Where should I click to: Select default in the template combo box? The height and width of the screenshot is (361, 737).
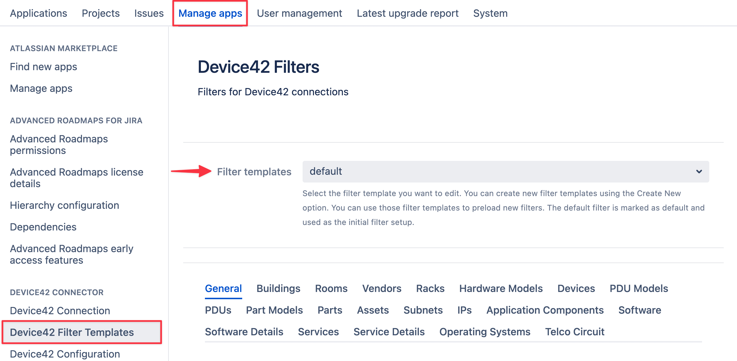point(504,171)
